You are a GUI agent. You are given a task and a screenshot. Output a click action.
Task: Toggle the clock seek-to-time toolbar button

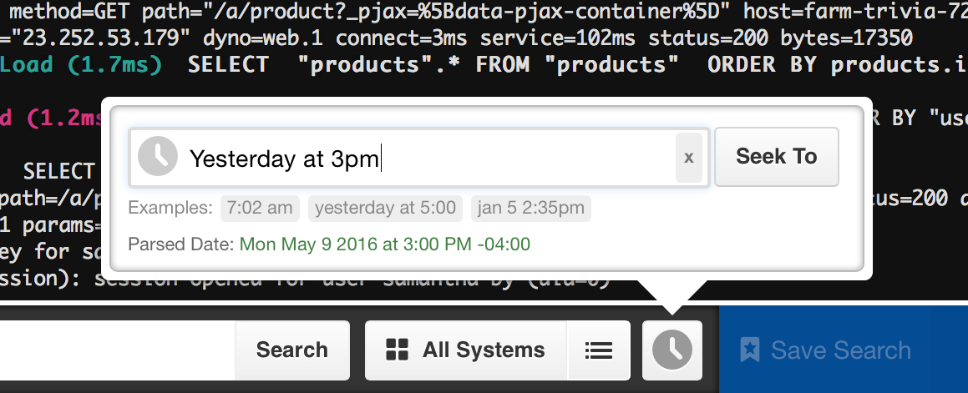[x=672, y=350]
